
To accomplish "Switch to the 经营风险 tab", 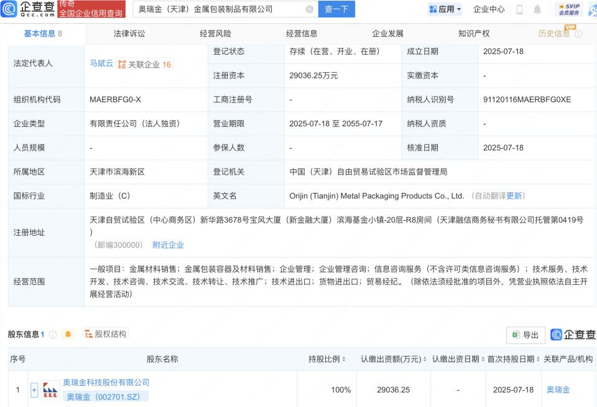I will [216, 34].
